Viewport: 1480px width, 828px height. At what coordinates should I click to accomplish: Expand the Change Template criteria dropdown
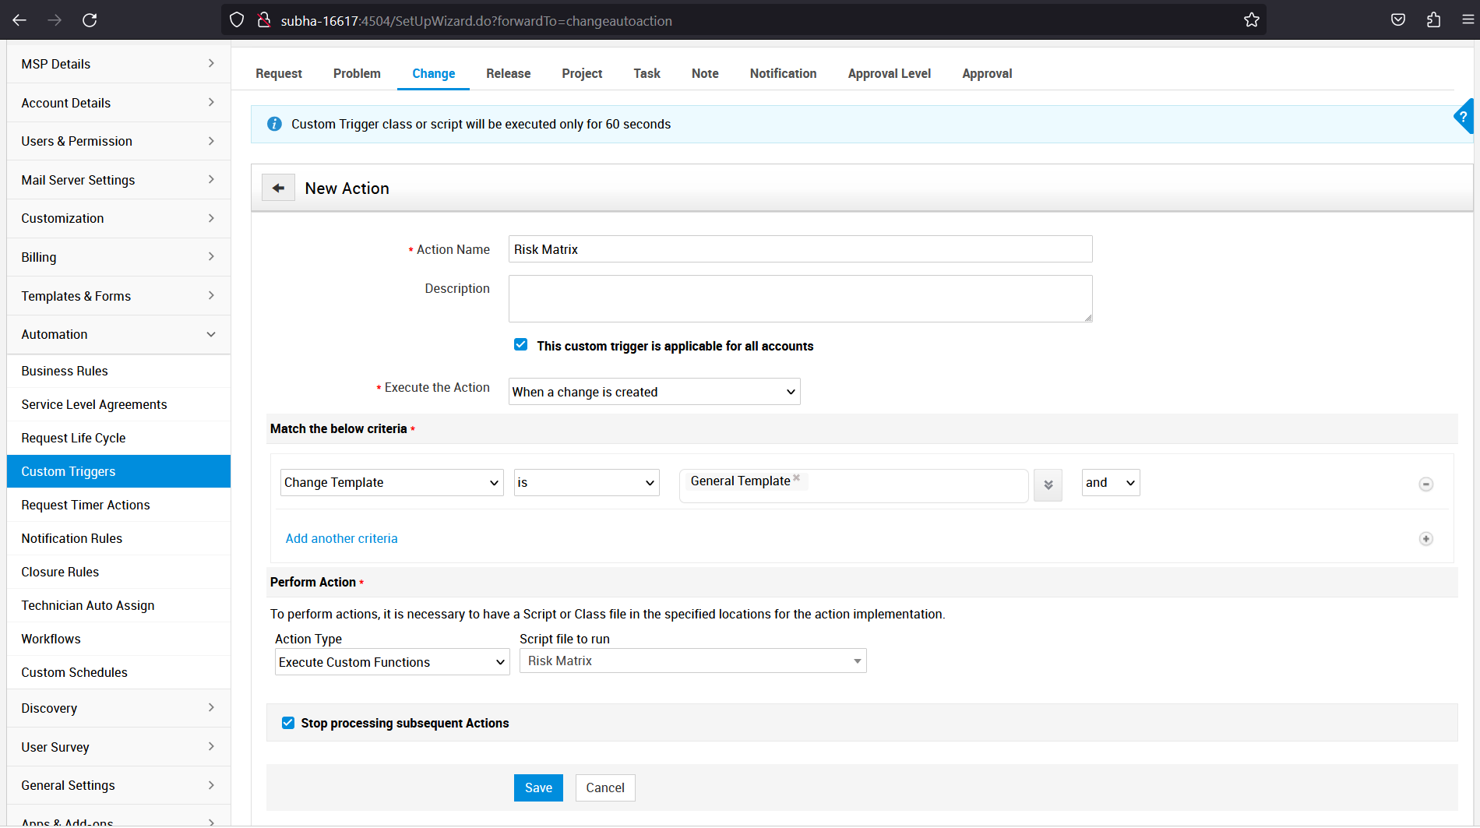point(391,483)
